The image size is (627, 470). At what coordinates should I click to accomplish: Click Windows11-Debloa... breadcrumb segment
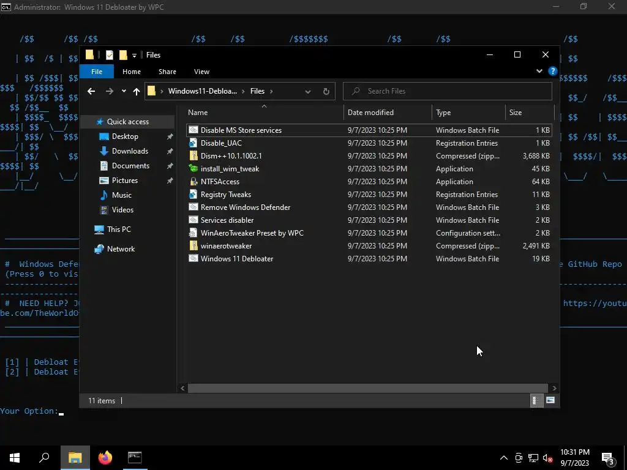202,91
